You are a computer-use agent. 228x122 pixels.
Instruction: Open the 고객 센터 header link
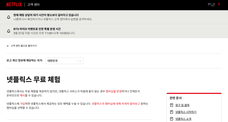pos(33,5)
